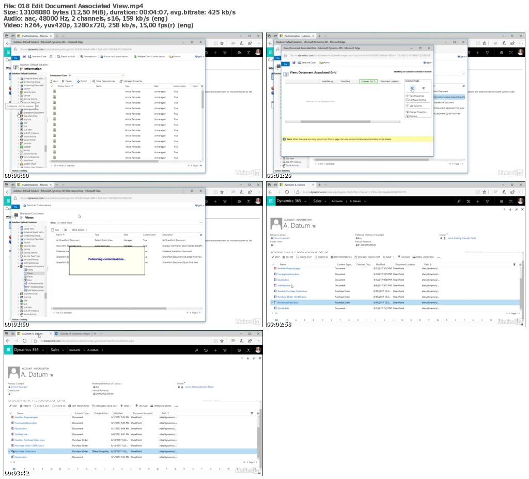Viewport: 529px width, 479px height.
Task: Click Show Dependencies in the 00:00:50 frame
Action: (103, 81)
